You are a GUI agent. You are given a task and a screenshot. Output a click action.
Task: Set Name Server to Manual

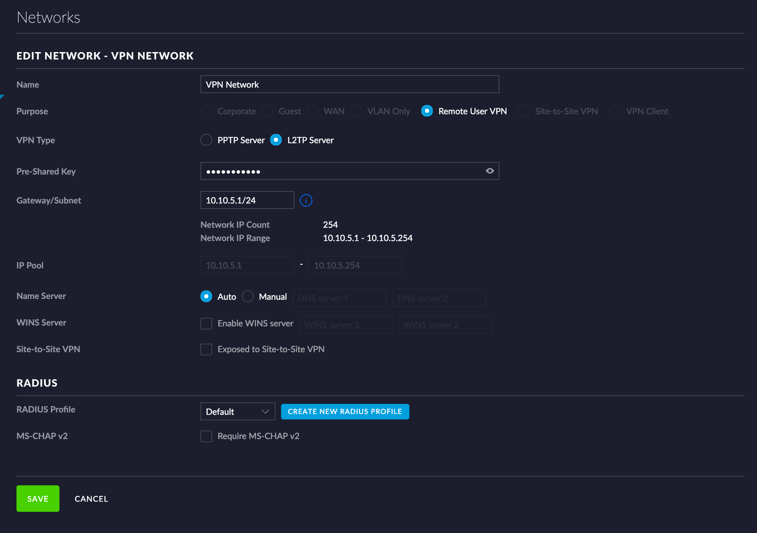pos(248,297)
